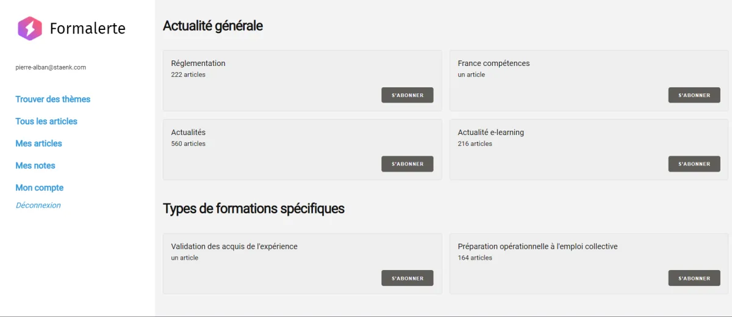Subscribe to Réglementation theme

[x=407, y=95]
